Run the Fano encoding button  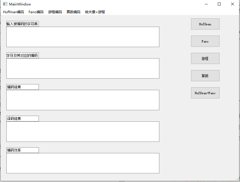pos(205,41)
